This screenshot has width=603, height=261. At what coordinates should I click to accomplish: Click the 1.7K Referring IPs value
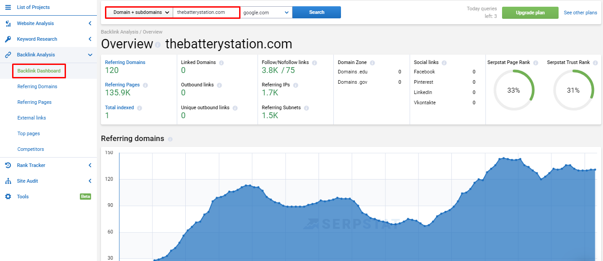pos(270,93)
